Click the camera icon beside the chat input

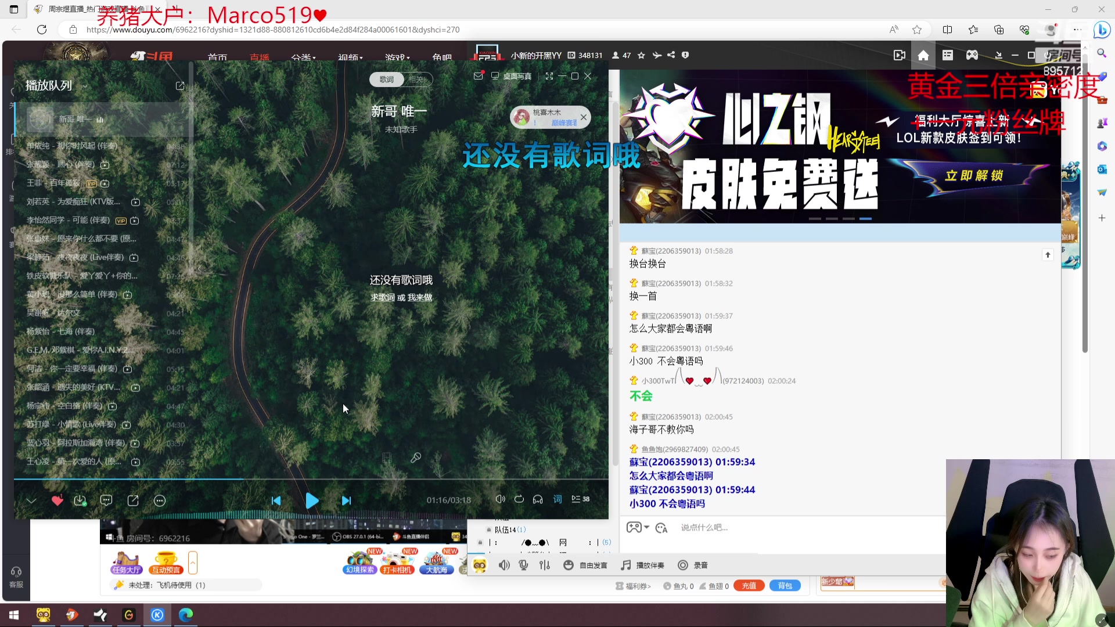(x=662, y=527)
